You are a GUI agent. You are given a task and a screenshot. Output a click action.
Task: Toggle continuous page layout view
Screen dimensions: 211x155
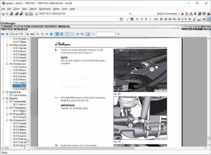tap(57, 34)
